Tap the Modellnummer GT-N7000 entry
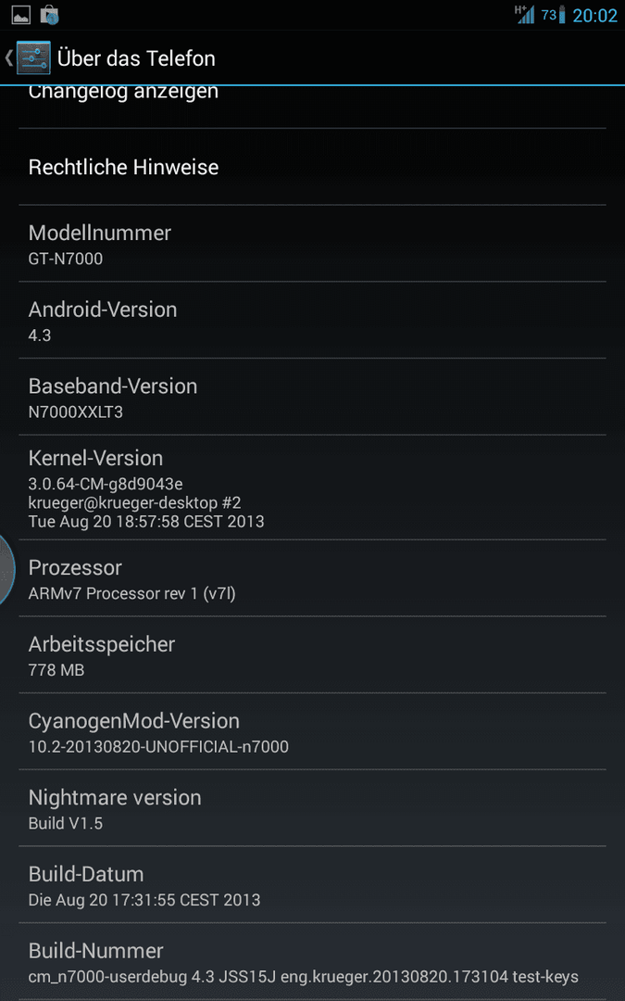This screenshot has width=625, height=1001. coord(313,243)
